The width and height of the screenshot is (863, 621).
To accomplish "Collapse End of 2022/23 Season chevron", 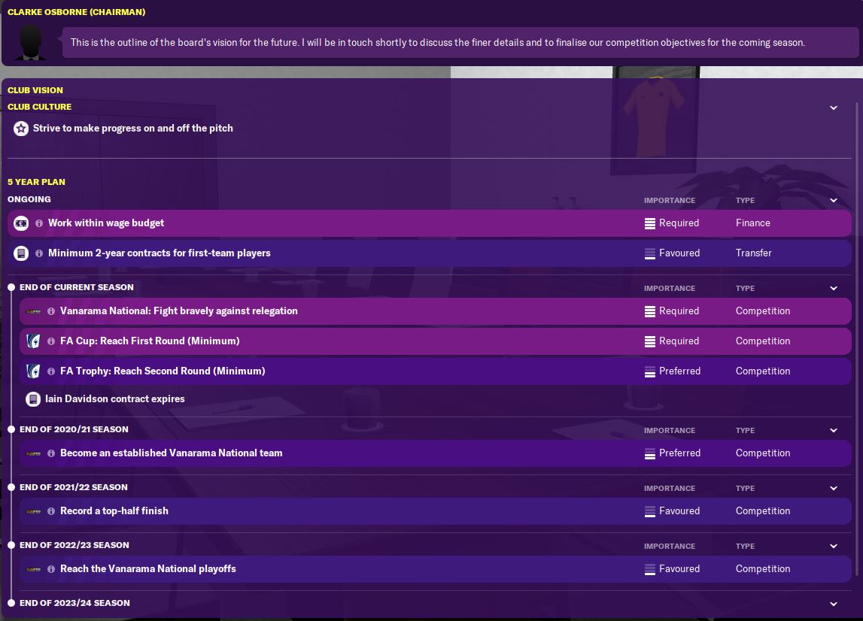I will pos(834,546).
